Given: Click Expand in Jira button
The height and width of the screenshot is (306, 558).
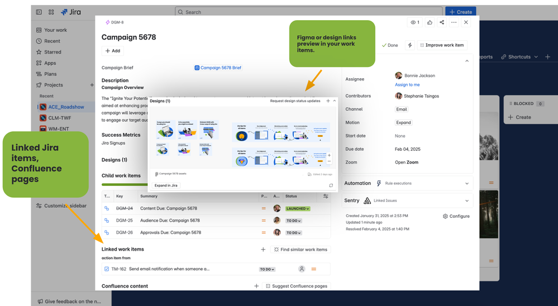Looking at the screenshot, I should click(166, 185).
